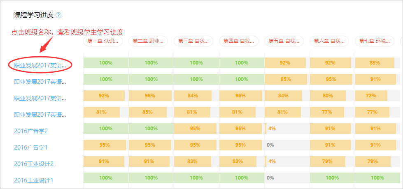Click the 85% progress bar in 第二章
403x189 pixels.
(148, 112)
